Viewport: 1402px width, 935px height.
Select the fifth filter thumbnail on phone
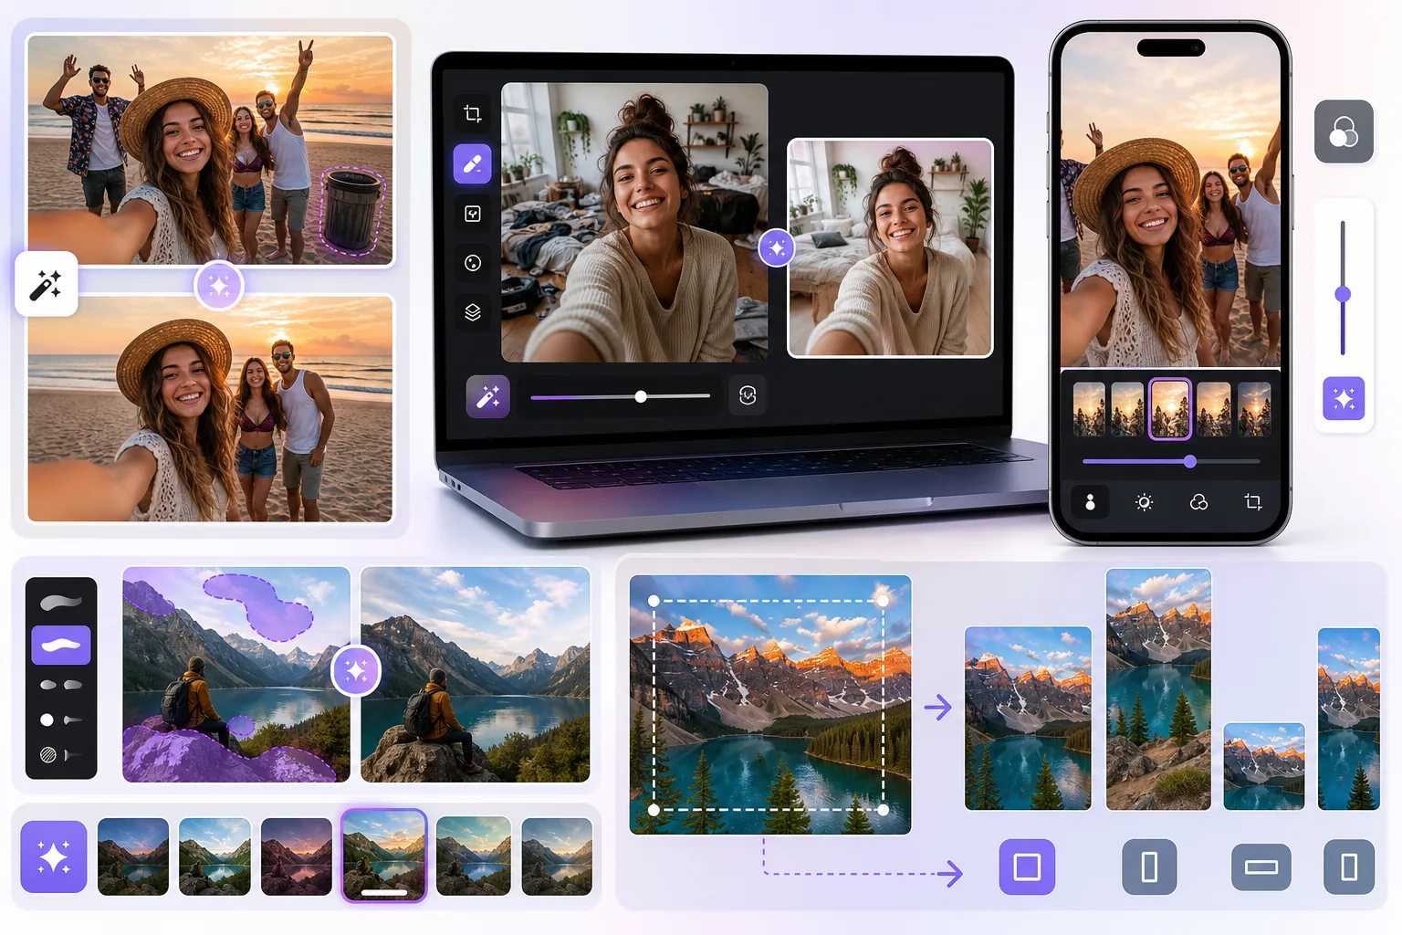[x=1254, y=408]
